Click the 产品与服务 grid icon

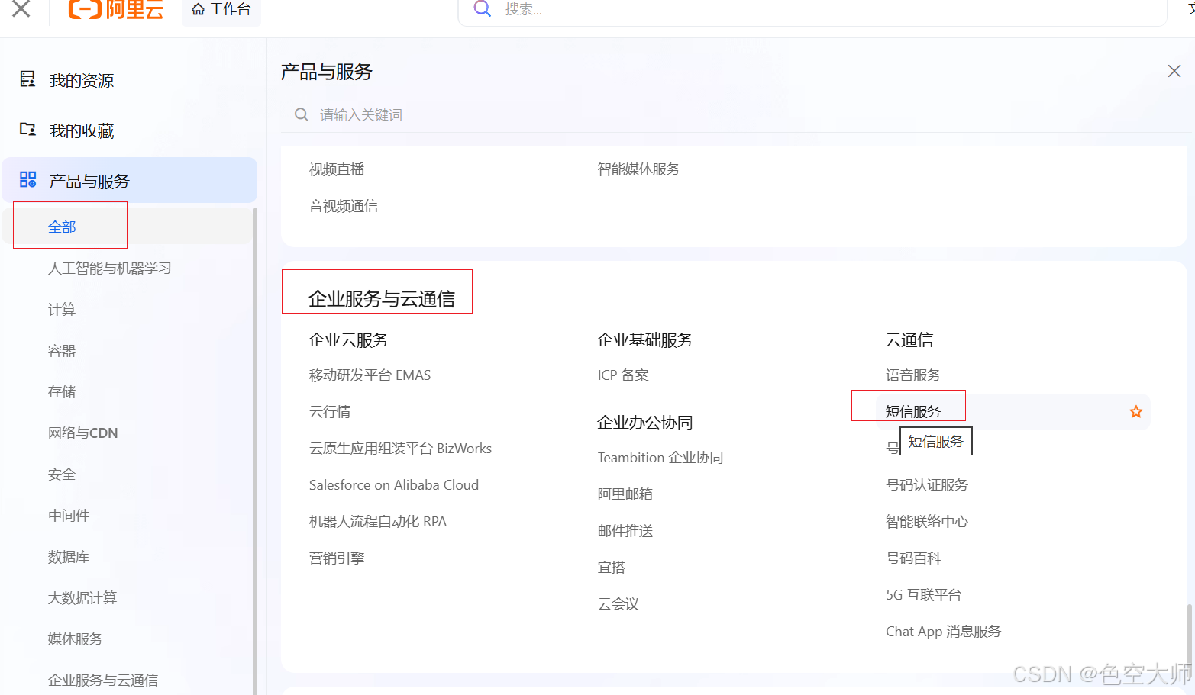(27, 179)
